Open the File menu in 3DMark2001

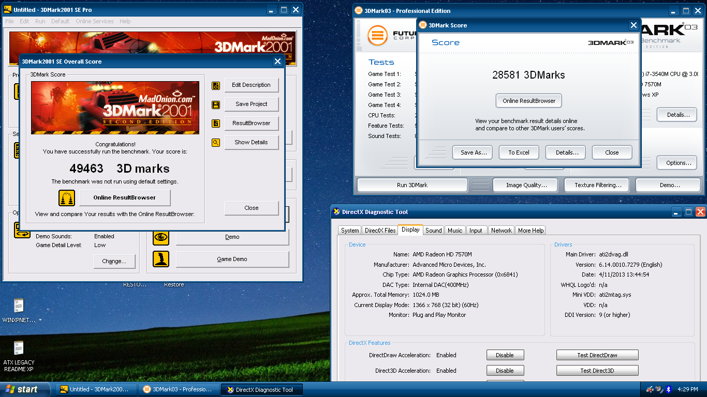(x=10, y=21)
